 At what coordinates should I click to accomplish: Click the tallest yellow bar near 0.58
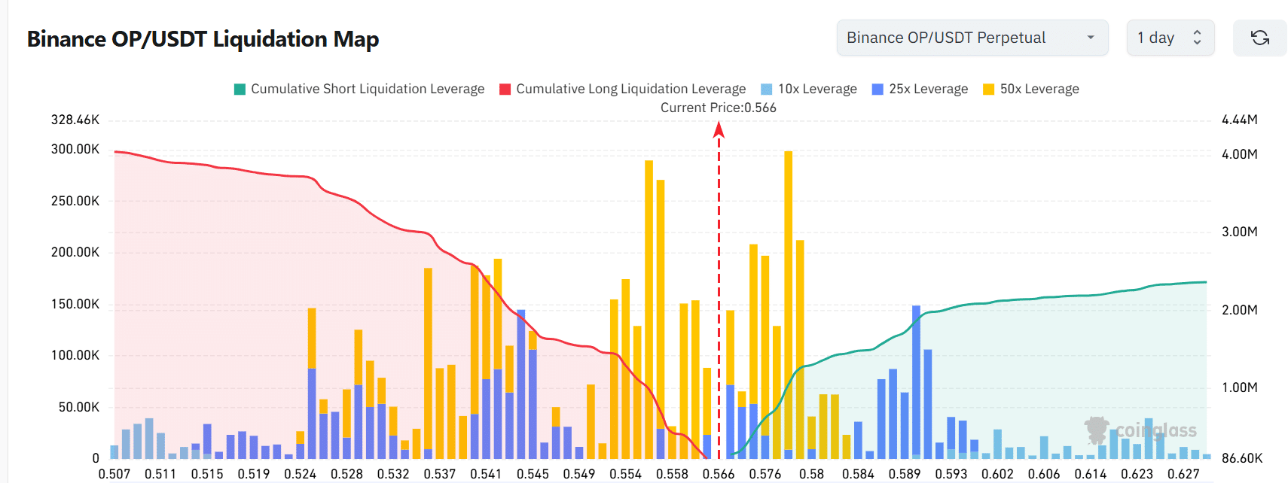(788, 301)
